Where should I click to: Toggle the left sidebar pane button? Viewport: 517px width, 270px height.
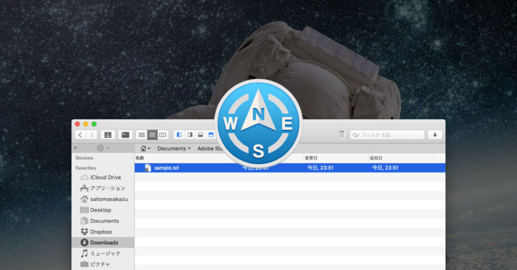point(179,135)
